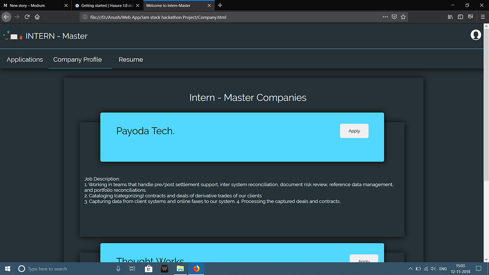Open the clock showing 15:03
This screenshot has width=489, height=275.
coord(460,268)
